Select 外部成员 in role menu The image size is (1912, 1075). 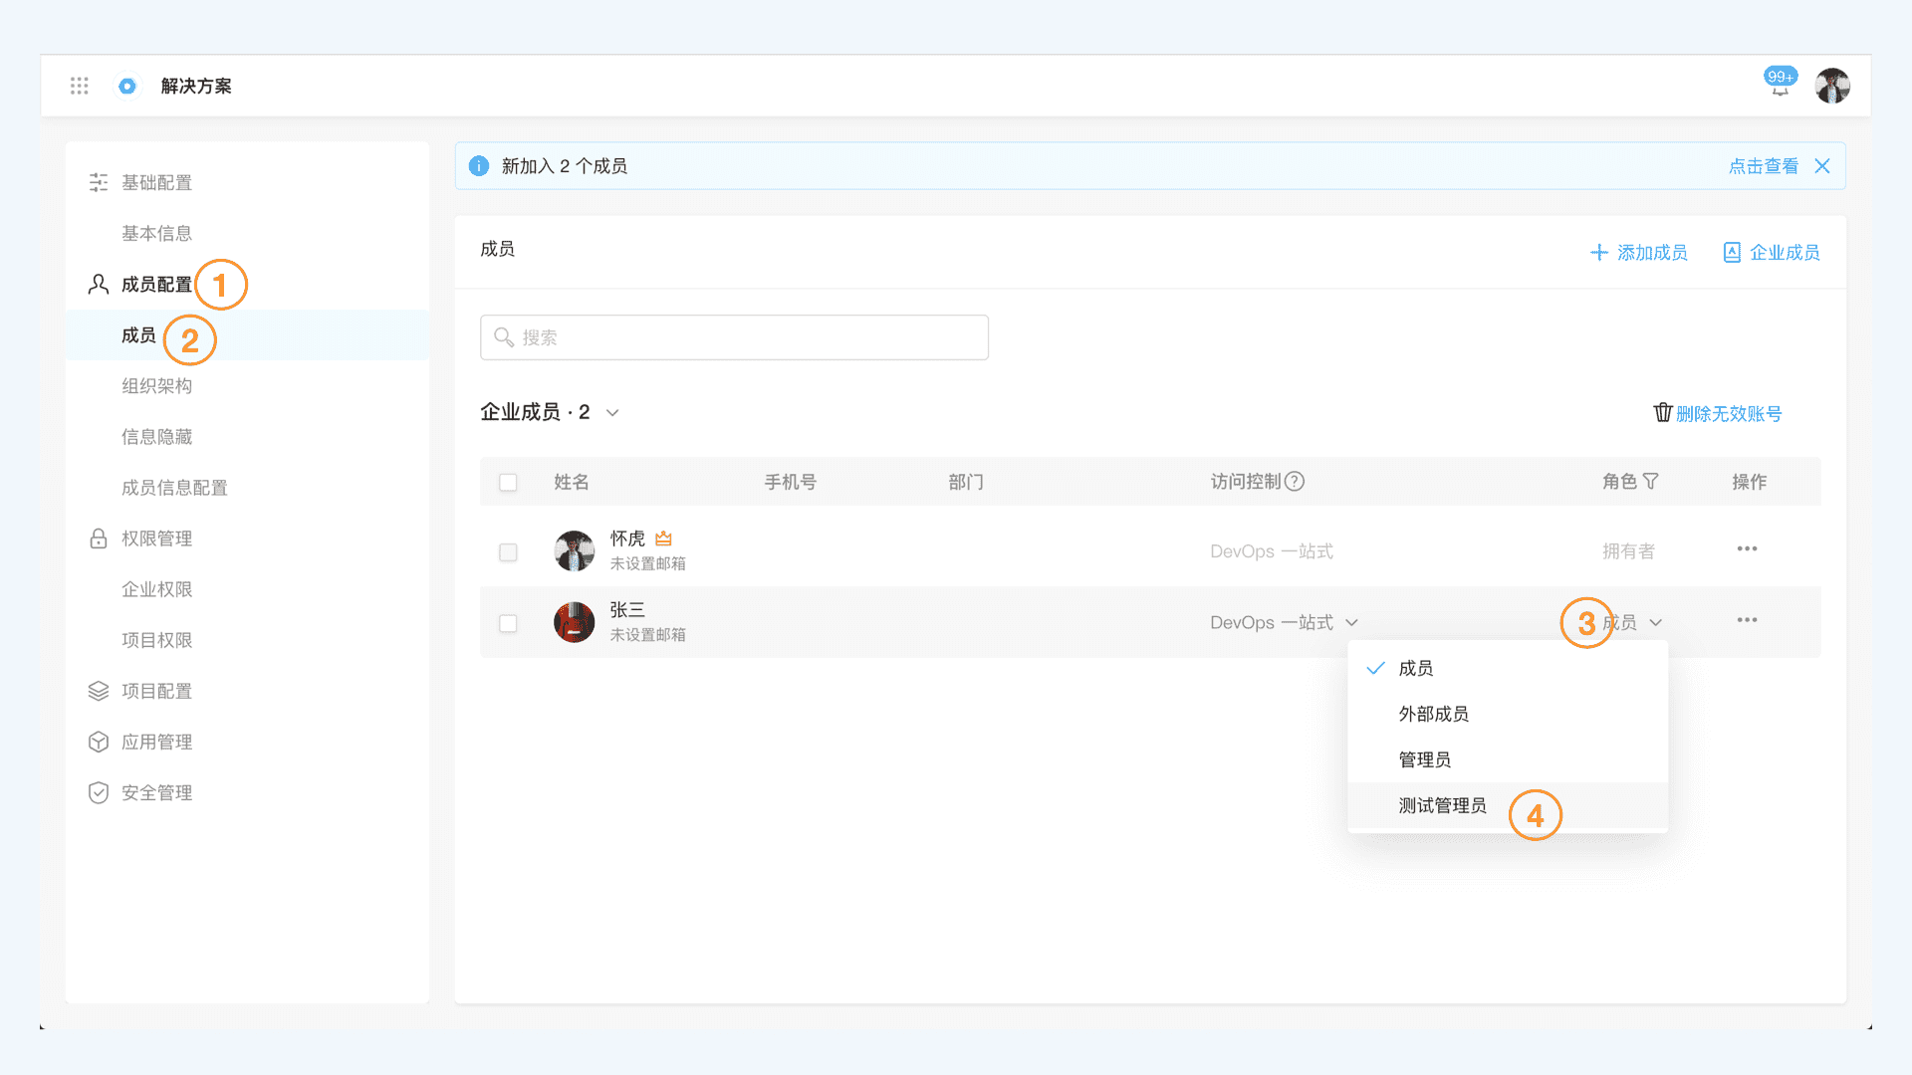click(x=1433, y=715)
